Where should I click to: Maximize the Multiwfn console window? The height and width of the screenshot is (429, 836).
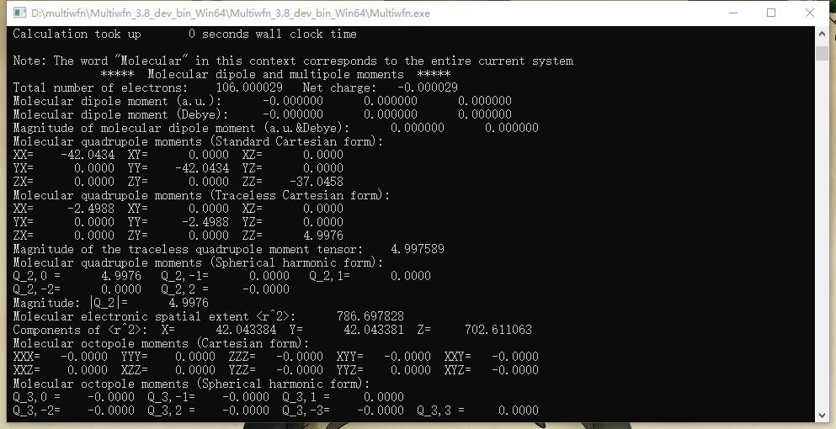[771, 13]
